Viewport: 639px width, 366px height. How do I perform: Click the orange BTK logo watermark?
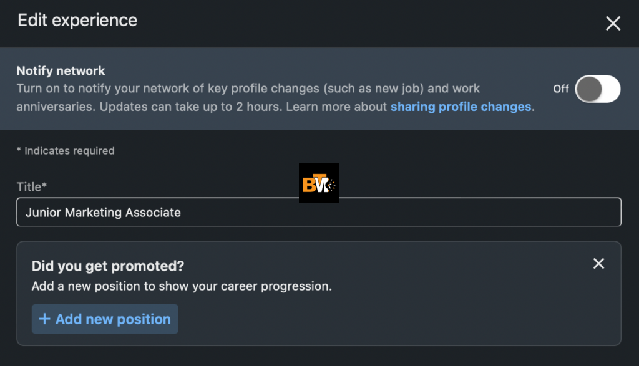(x=319, y=183)
